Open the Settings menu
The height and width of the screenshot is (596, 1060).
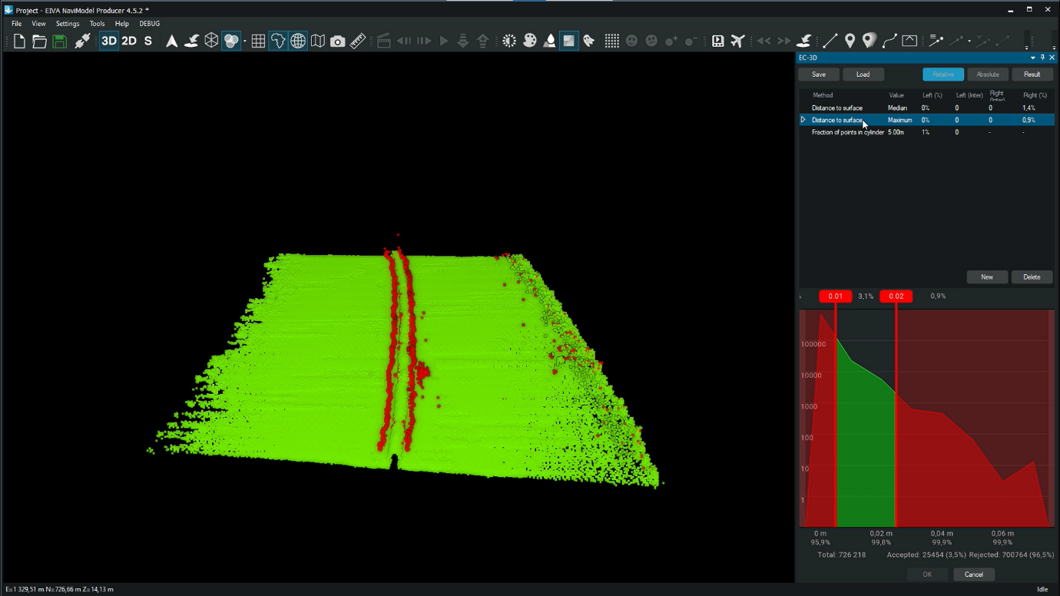68,24
